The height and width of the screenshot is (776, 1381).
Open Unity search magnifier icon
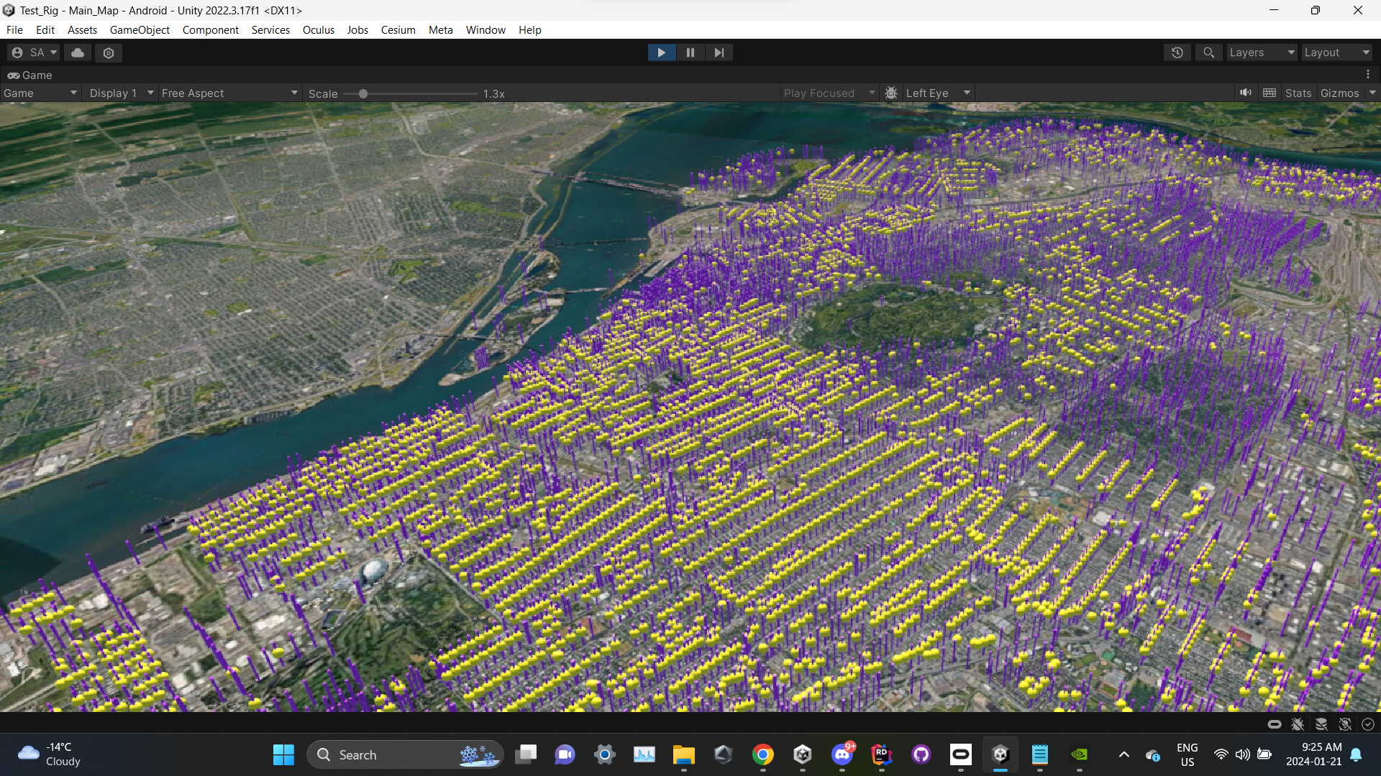(x=1209, y=52)
